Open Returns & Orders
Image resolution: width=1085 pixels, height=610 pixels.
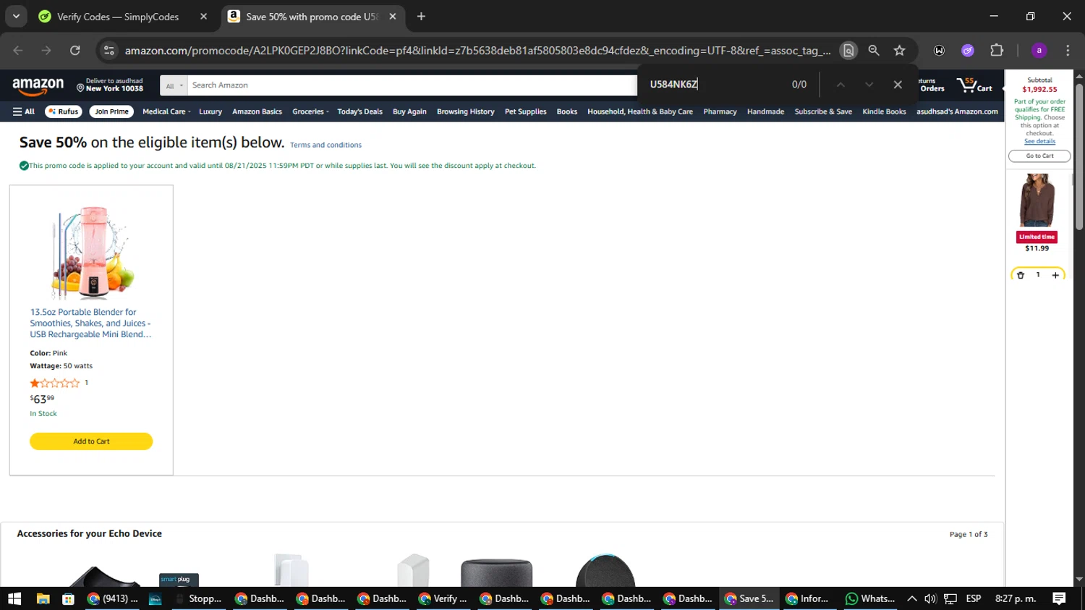pyautogui.click(x=932, y=85)
